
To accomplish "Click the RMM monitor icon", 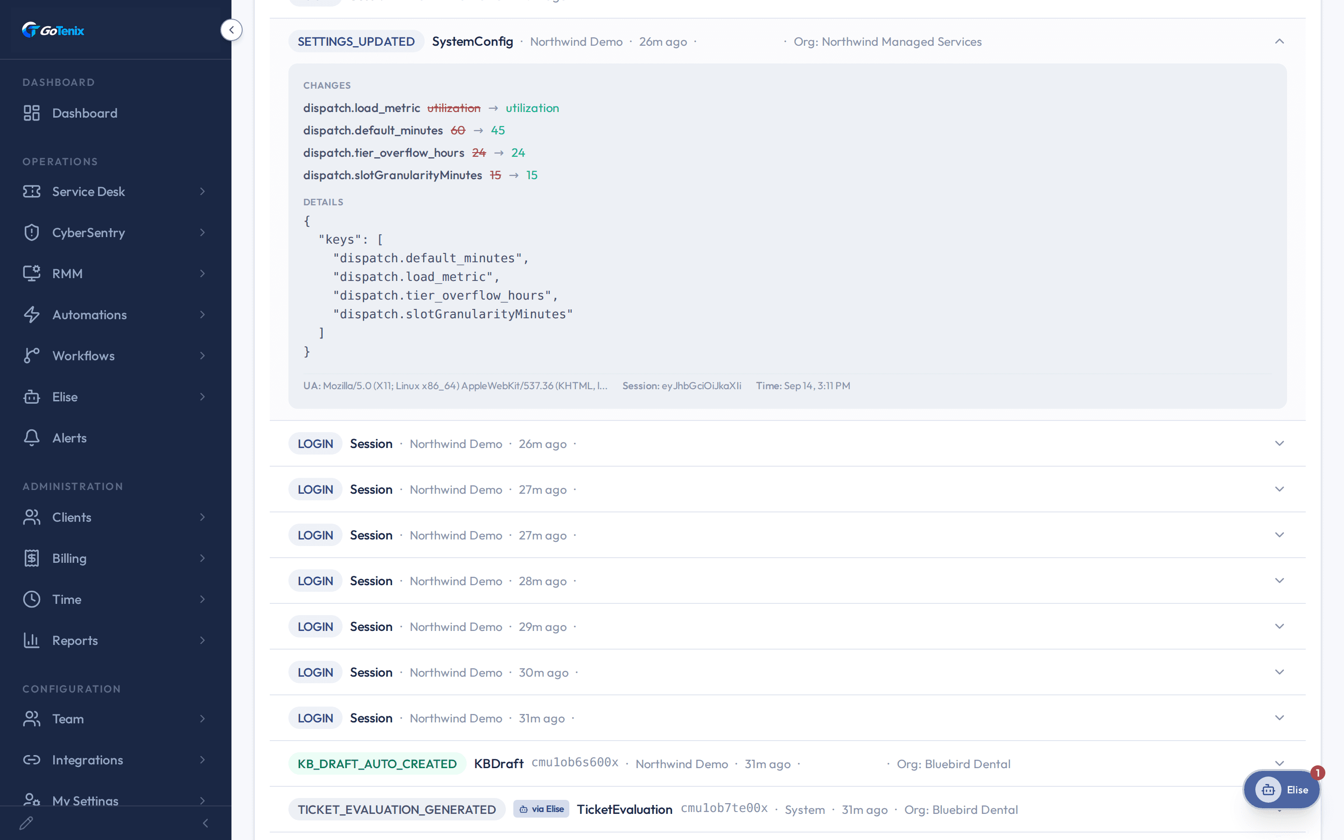I will tap(32, 273).
